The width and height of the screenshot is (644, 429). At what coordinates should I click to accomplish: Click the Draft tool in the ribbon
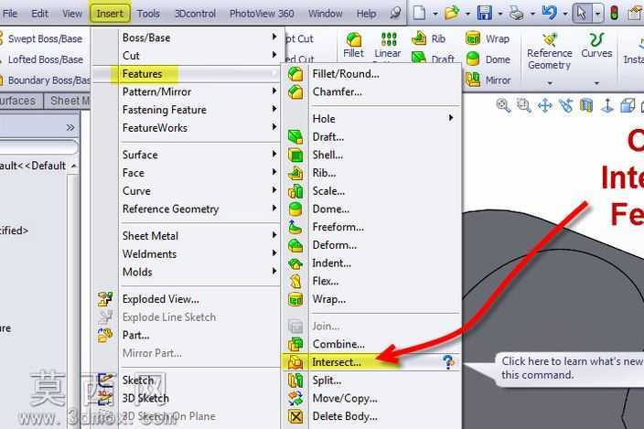(433, 59)
